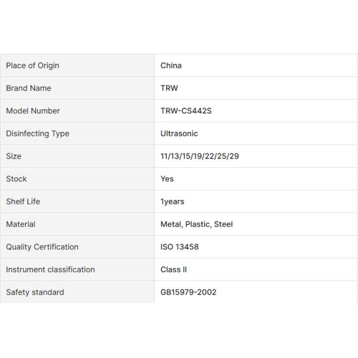
Task: Click the Model Number label
Action: click(33, 111)
